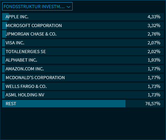This screenshot has height=140, width=166.
Task: Open the Fondsstruktur Investm... dropdown
Action: pyautogui.click(x=37, y=6)
